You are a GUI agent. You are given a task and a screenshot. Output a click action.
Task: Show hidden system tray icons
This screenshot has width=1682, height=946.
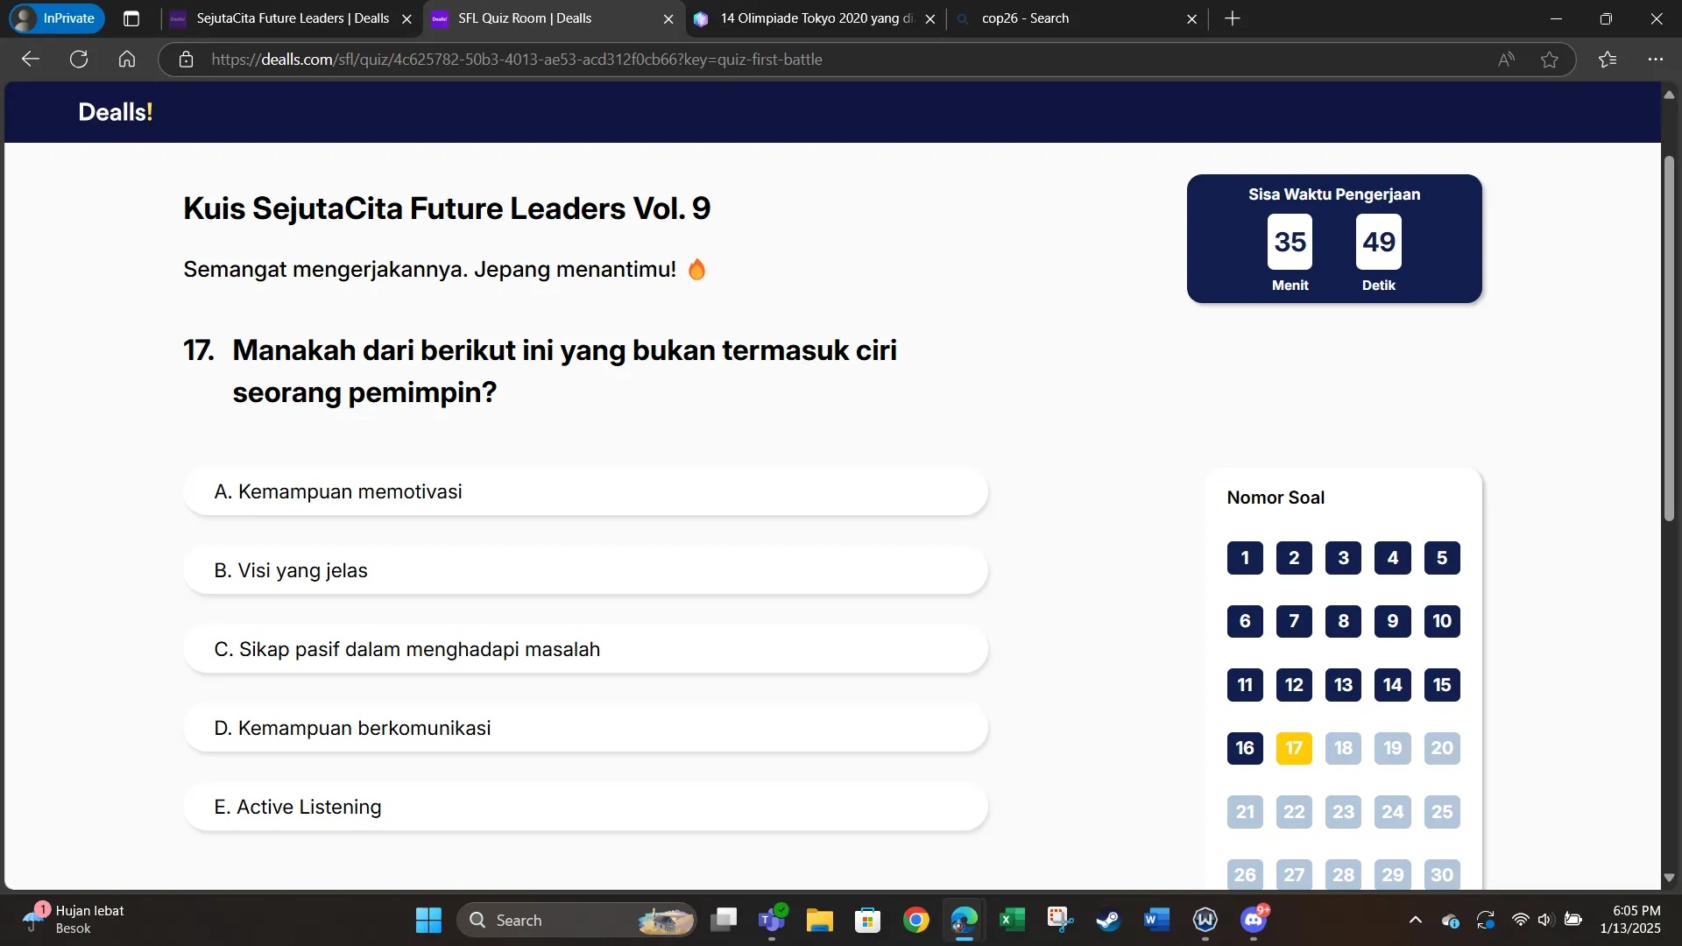tap(1414, 921)
